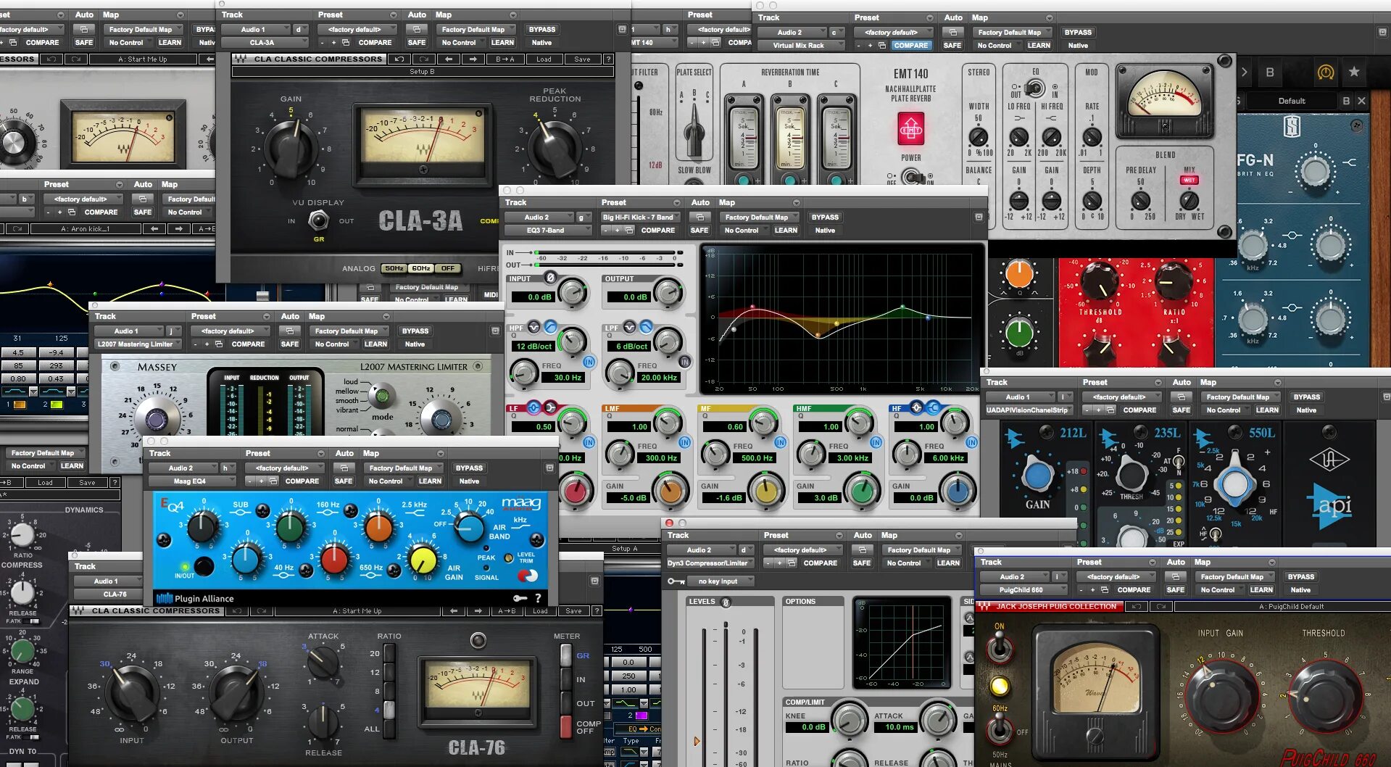
Task: Open Maag EQ4 help question mark
Action: [538, 598]
